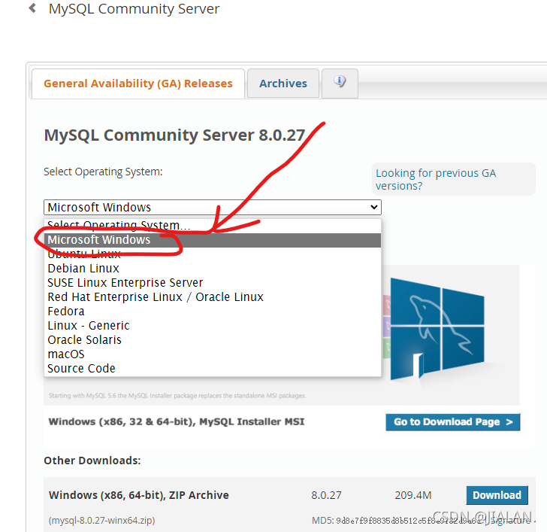The width and height of the screenshot is (547, 532).
Task: Choose Linux - Generic option
Action: (x=213, y=326)
